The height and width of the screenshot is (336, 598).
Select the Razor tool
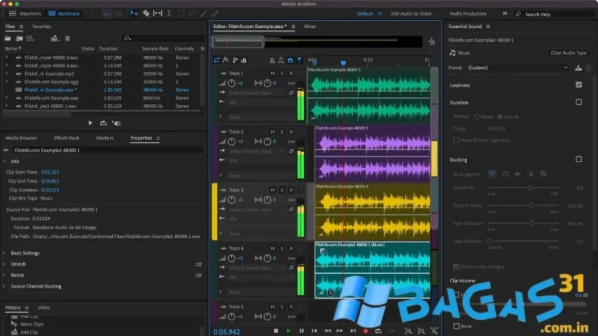(146, 13)
